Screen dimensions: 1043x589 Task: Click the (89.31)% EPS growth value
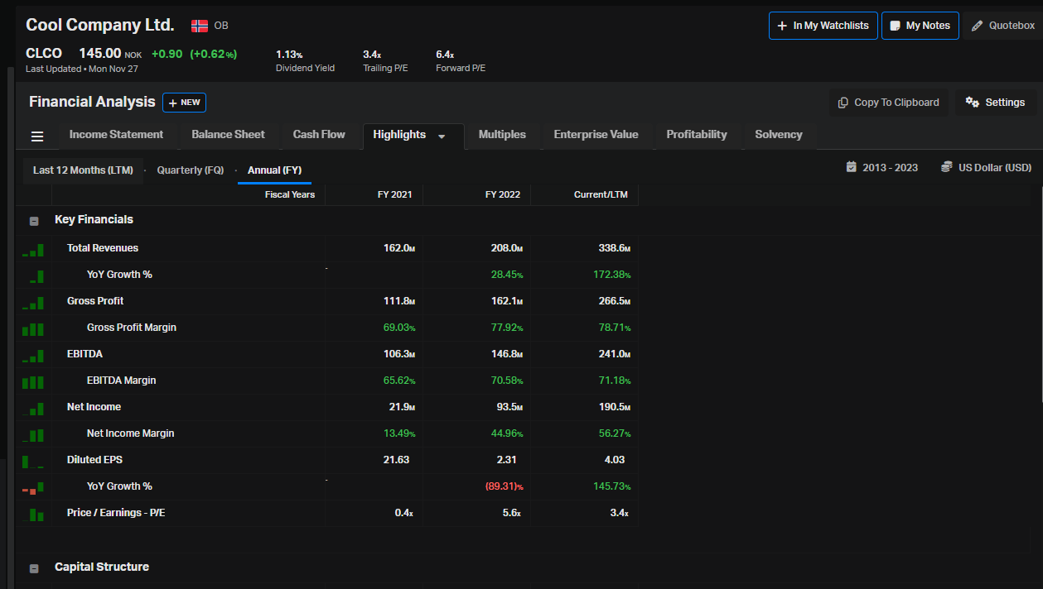pos(504,486)
